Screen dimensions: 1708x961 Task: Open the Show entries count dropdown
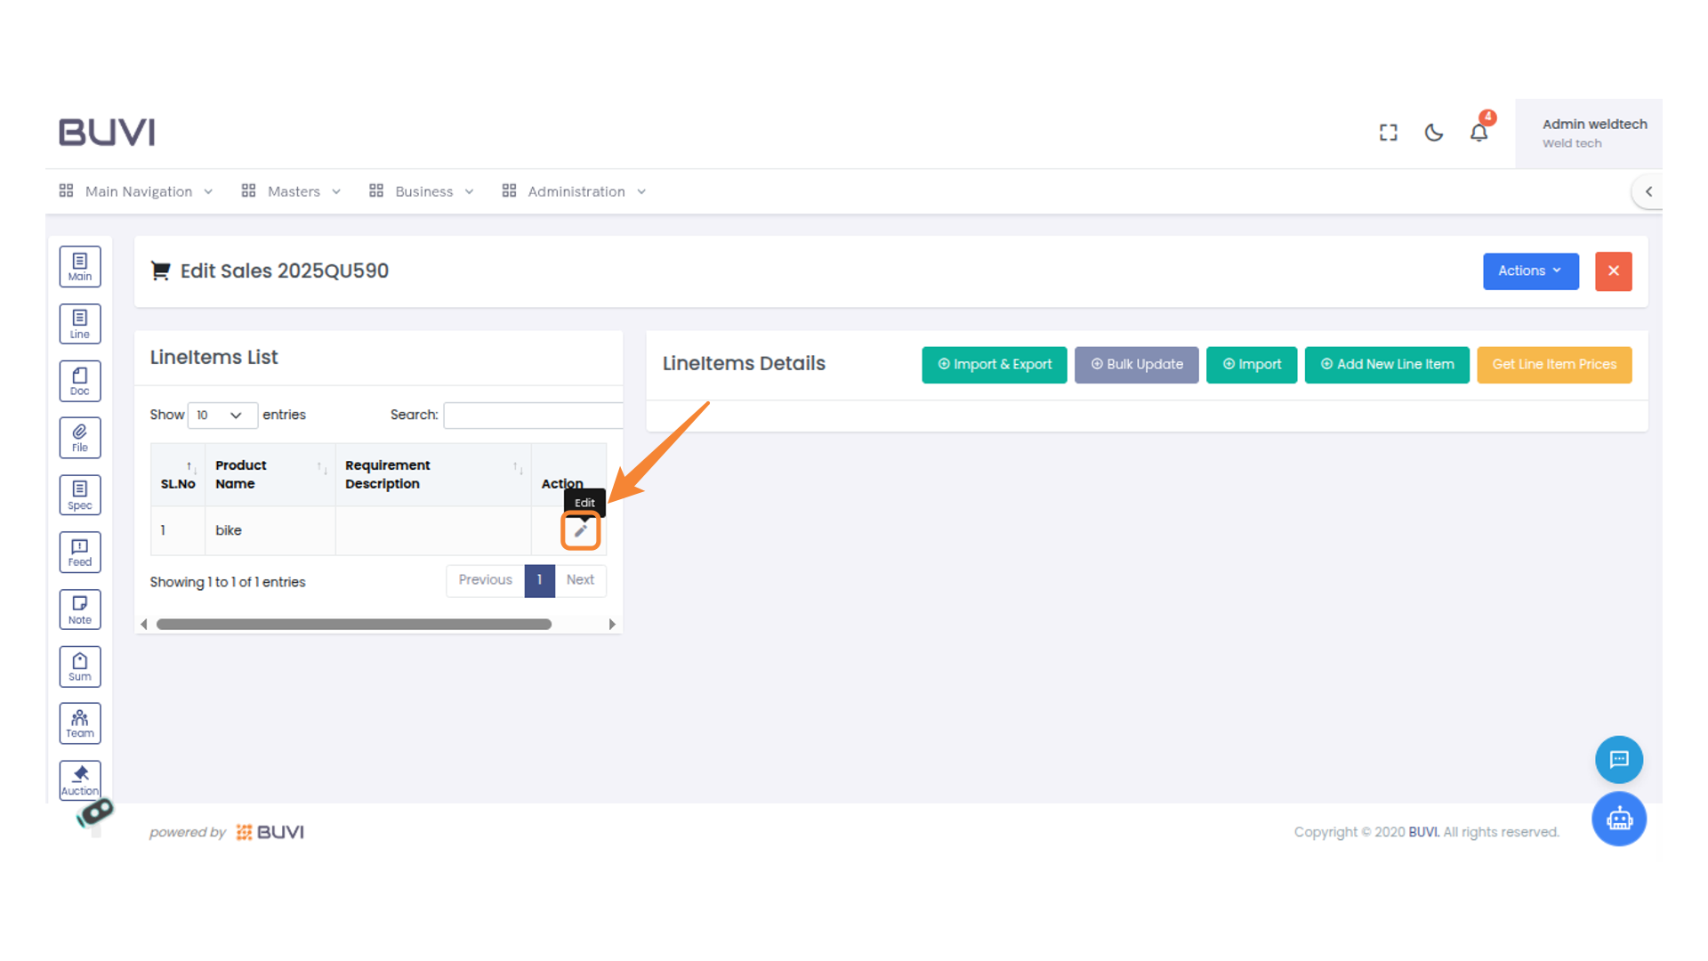click(222, 416)
